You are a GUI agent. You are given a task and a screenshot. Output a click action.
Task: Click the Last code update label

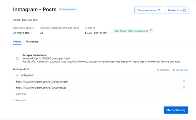point(24,28)
